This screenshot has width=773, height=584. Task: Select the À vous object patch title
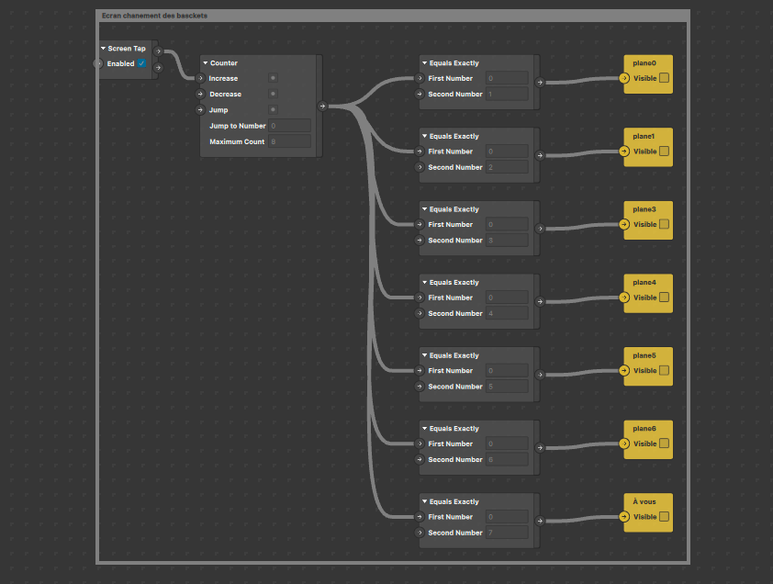coord(644,501)
